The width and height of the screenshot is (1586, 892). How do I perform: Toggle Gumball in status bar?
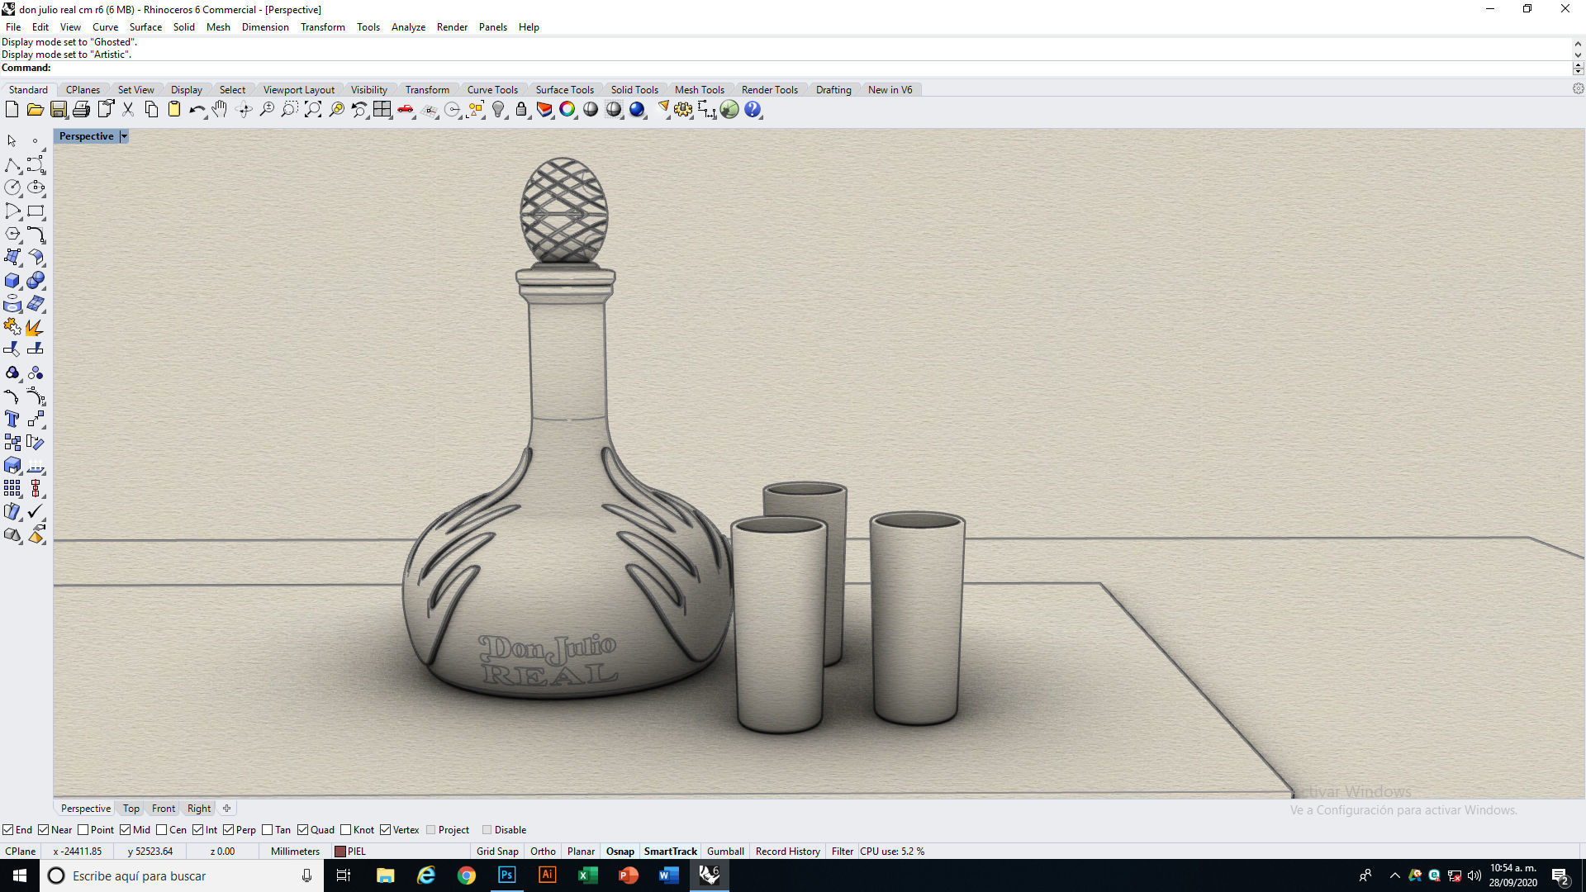[x=725, y=851]
